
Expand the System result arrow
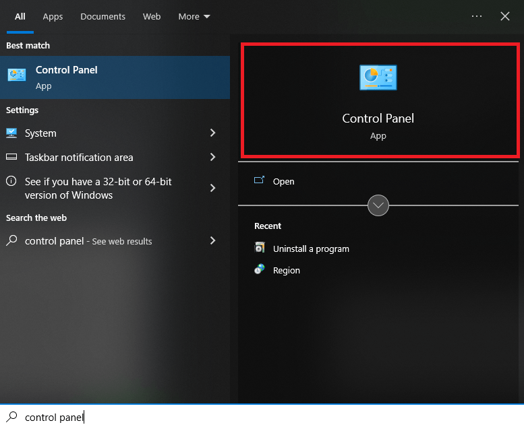coord(213,133)
